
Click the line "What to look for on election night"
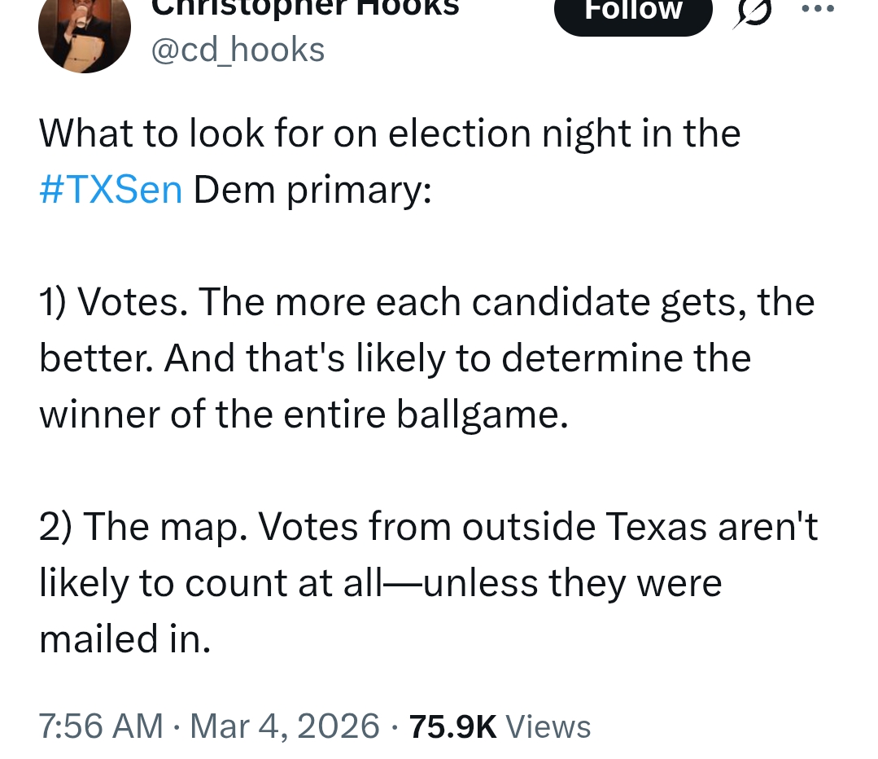coord(390,134)
